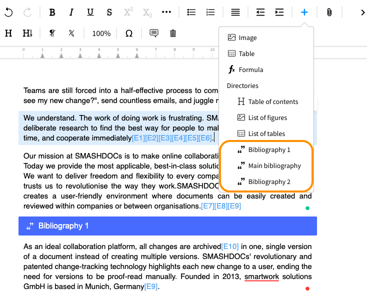Image resolution: width=367 pixels, height=306 pixels.
Task: Apply heading style with H icon
Action: (x=8, y=33)
